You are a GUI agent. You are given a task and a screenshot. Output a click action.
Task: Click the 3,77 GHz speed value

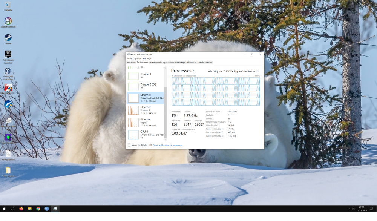click(x=191, y=116)
